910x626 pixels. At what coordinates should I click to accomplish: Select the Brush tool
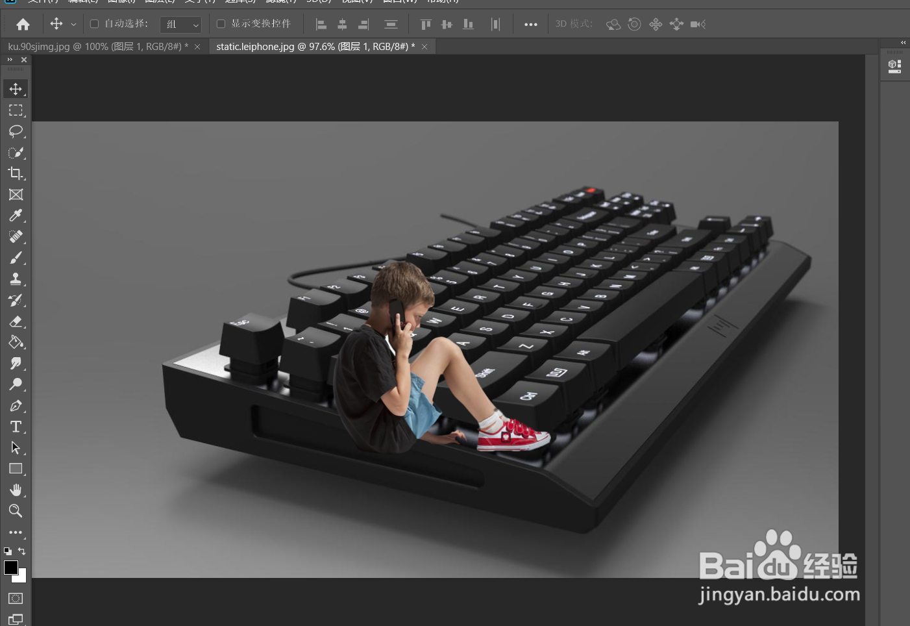pyautogui.click(x=16, y=257)
